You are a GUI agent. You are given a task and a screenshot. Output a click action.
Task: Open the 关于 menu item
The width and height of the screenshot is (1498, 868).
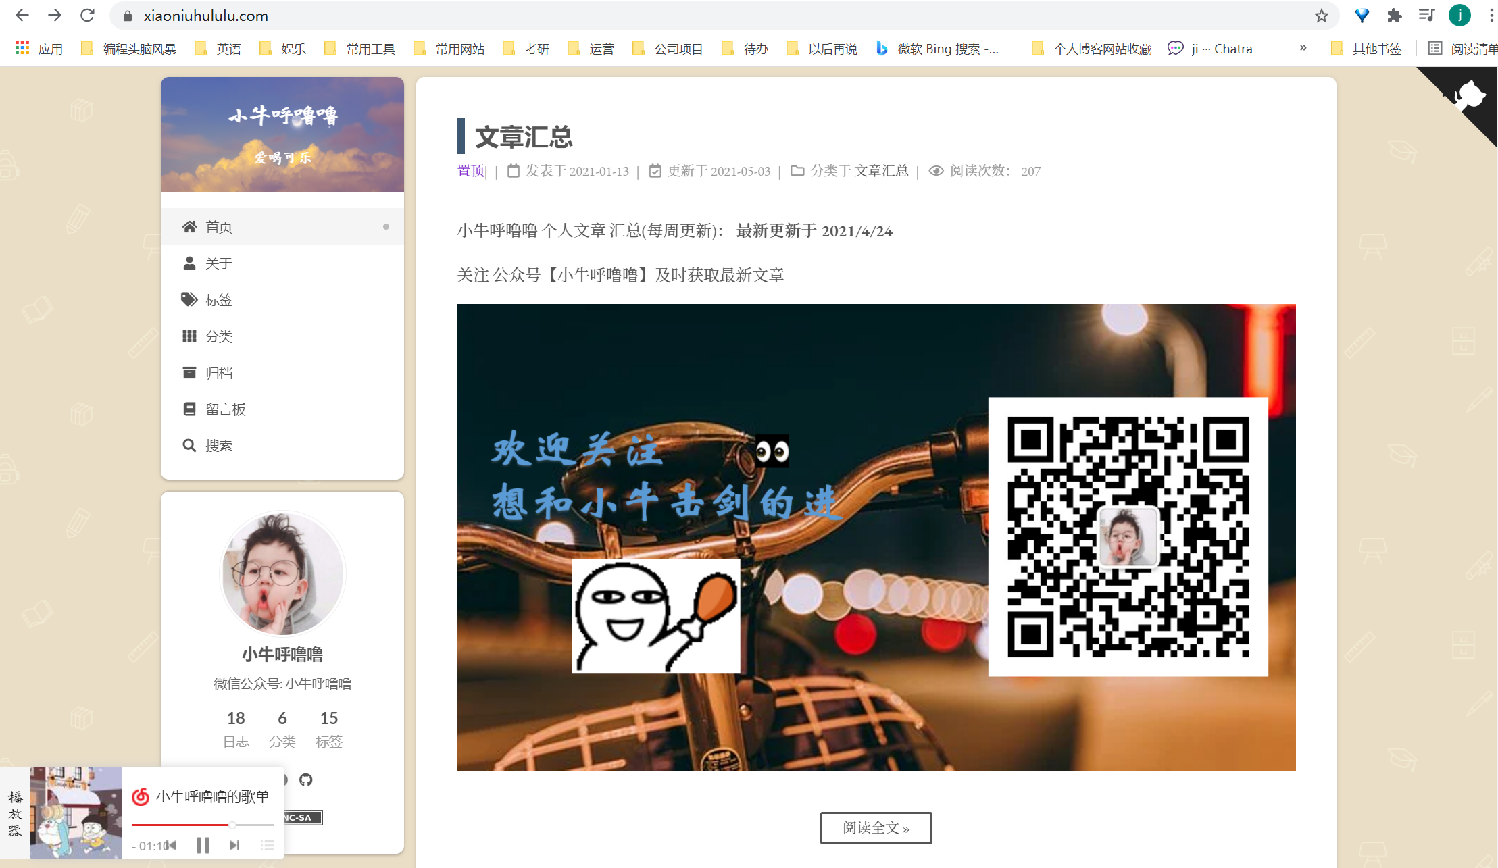(x=282, y=263)
